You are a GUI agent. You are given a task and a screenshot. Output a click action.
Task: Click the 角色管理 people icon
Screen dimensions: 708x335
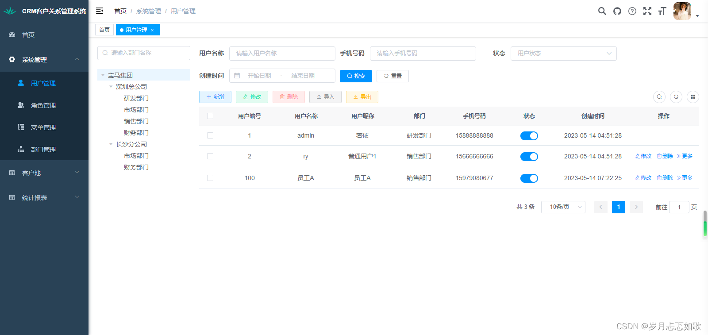21,105
